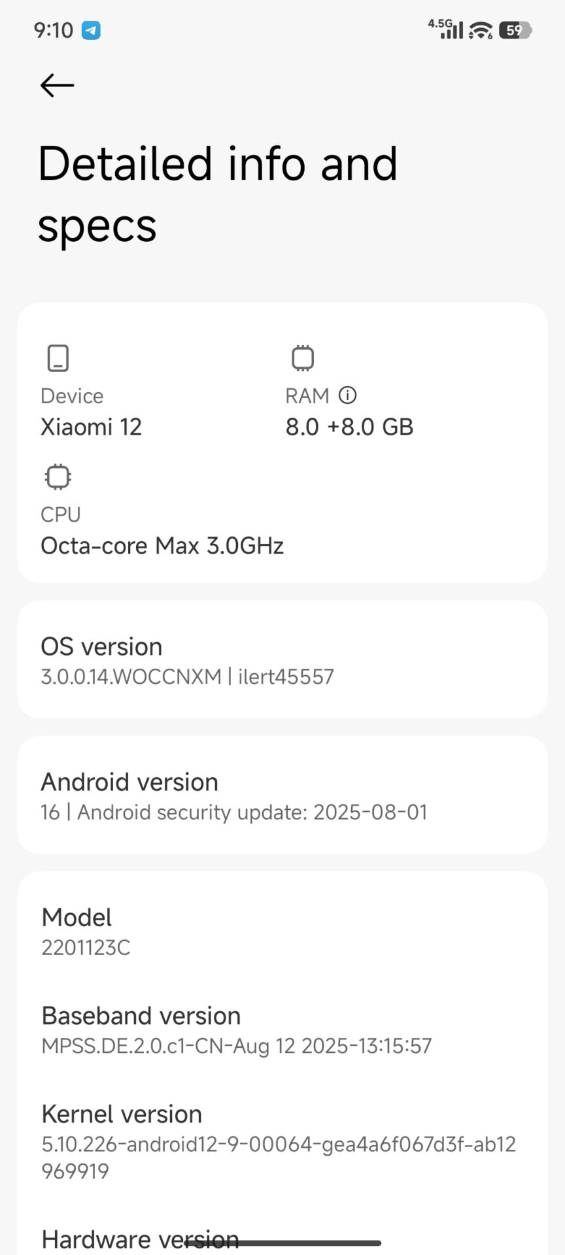Open the OS version entry
Image resolution: width=565 pixels, height=1255 pixels.
tap(282, 660)
